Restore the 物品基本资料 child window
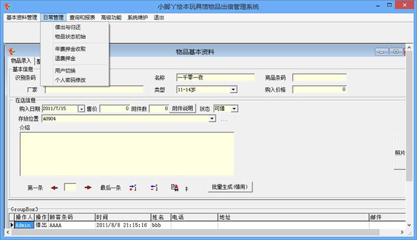This screenshot has width=417, height=240. [396, 51]
